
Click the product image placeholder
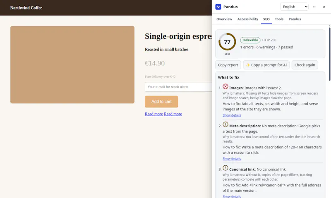72,65
